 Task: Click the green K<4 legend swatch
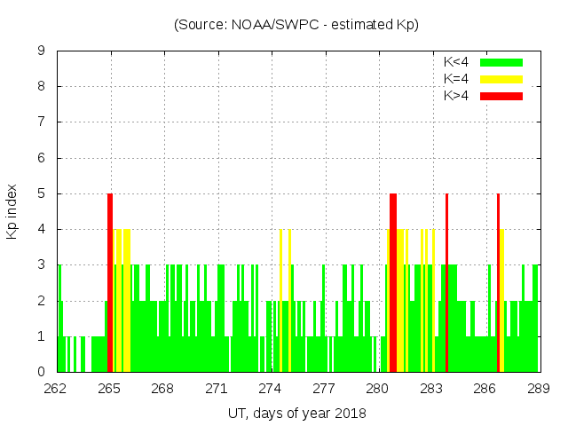tap(501, 62)
